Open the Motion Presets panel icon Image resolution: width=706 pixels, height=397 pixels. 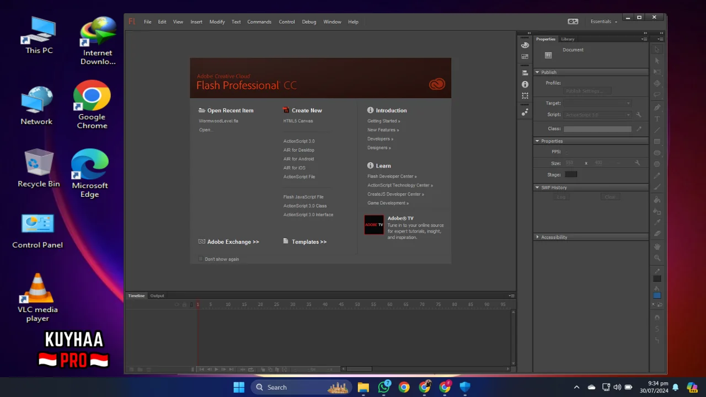coord(525,112)
